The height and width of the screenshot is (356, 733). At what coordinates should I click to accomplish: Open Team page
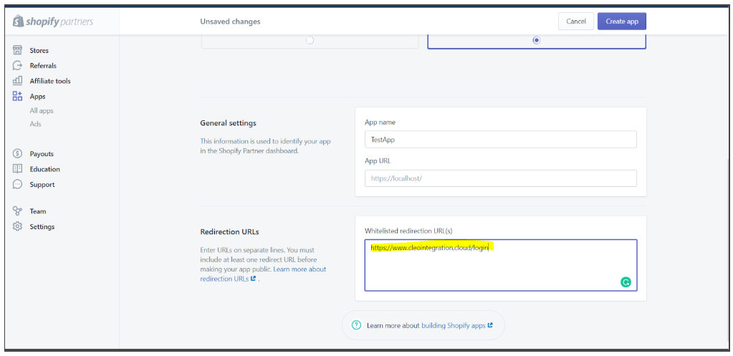tap(38, 211)
